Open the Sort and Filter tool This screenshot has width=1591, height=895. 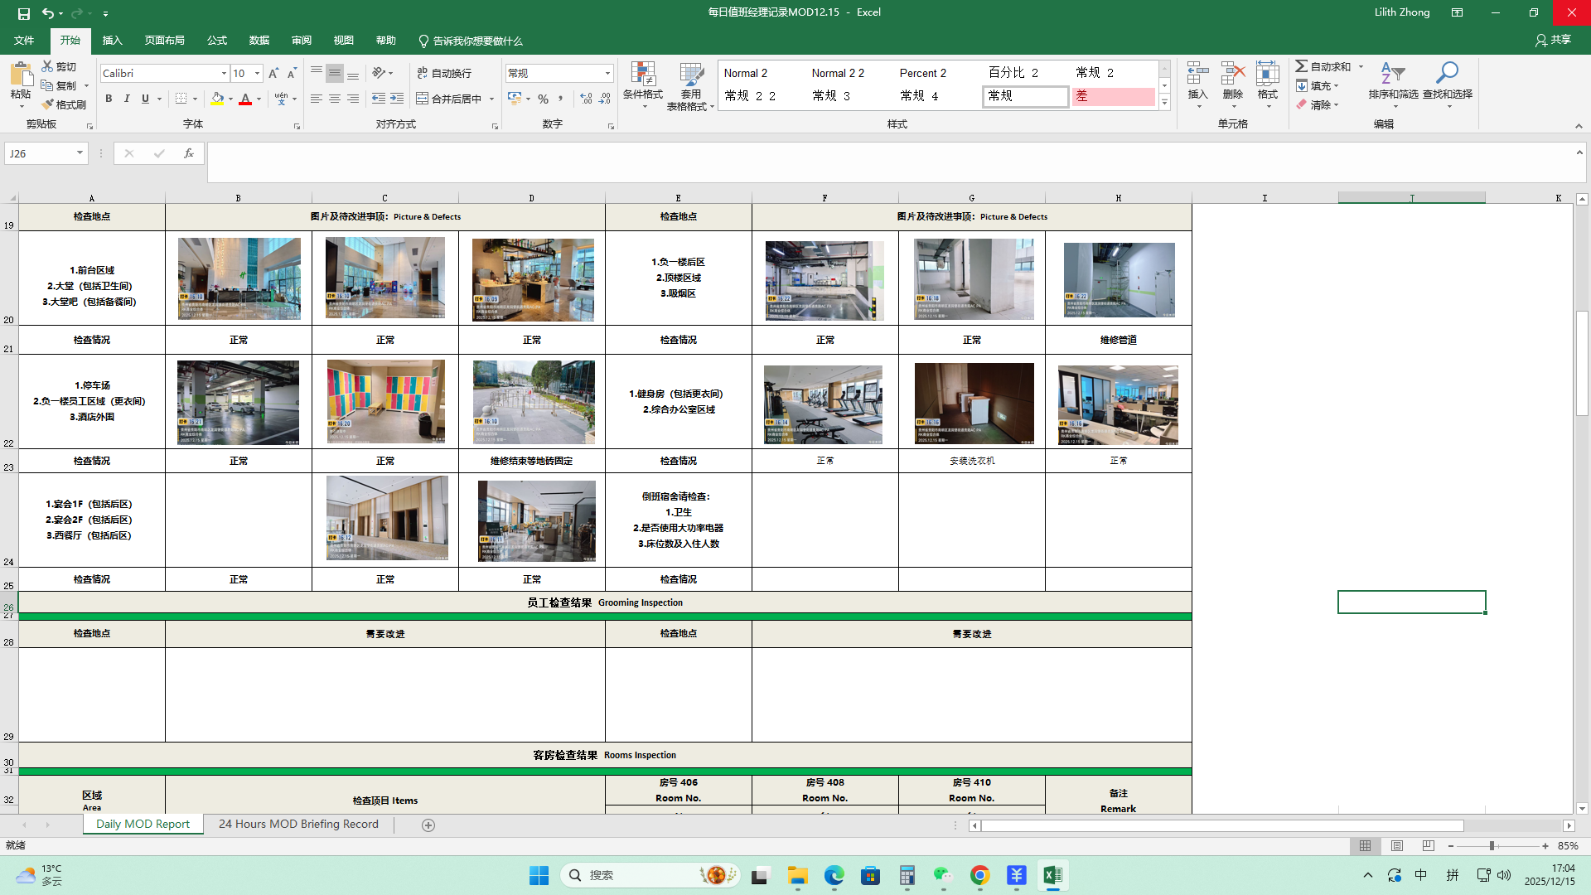[x=1393, y=80]
